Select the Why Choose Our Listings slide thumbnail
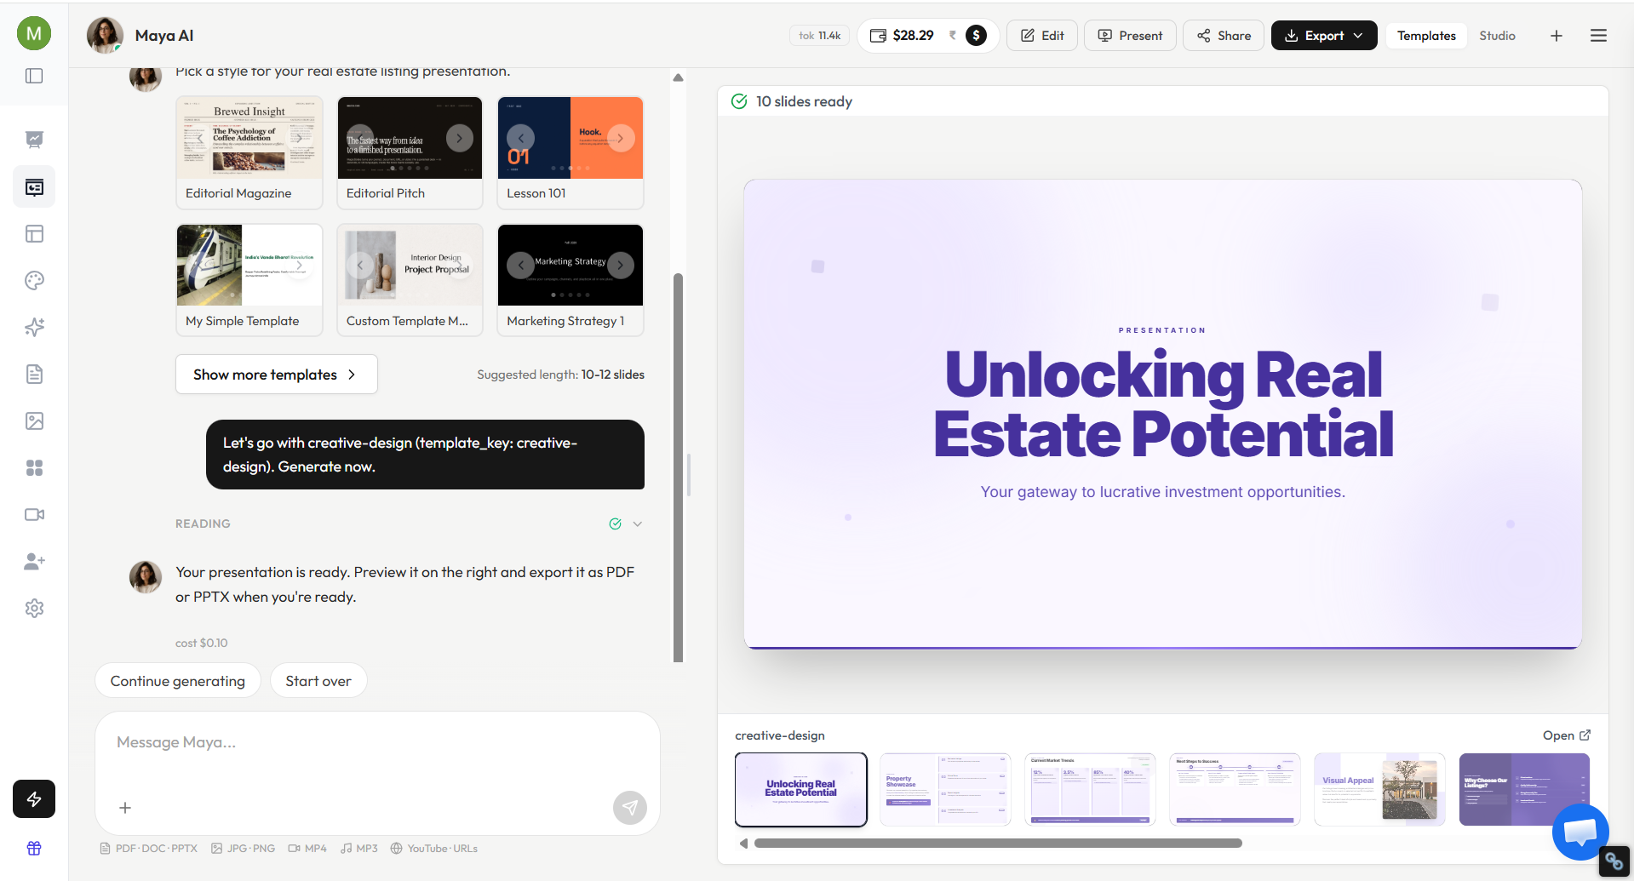Viewport: 1634px width, 881px height. click(1524, 789)
